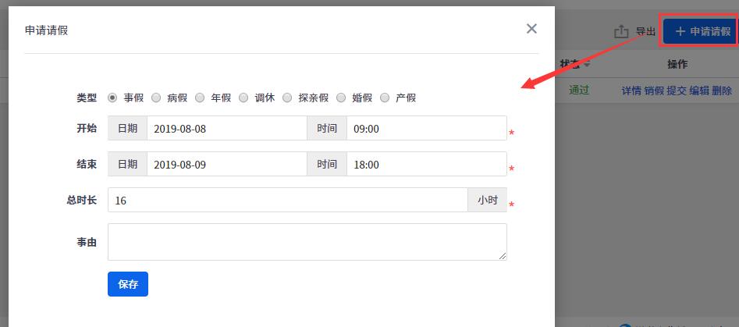
Task: Open the end date field 2019-08-09
Action: point(227,165)
